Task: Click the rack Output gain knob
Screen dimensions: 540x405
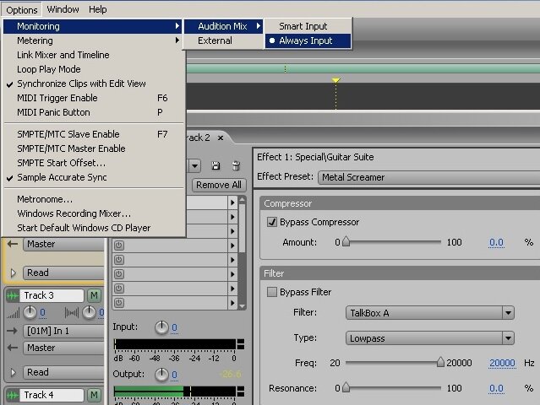Action: click(x=161, y=375)
